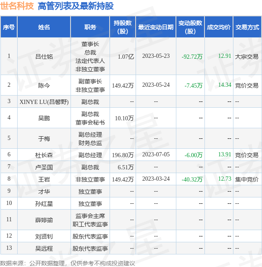262x267 pixels.
Task: Click the 姓名 column header
Action: click(x=44, y=27)
